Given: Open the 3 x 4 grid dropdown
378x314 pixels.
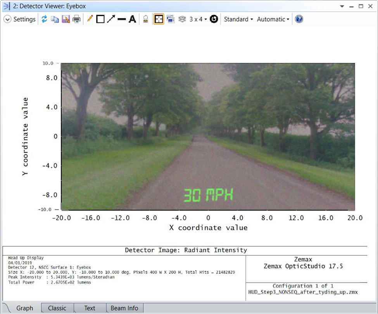Looking at the screenshot, I should (x=198, y=19).
